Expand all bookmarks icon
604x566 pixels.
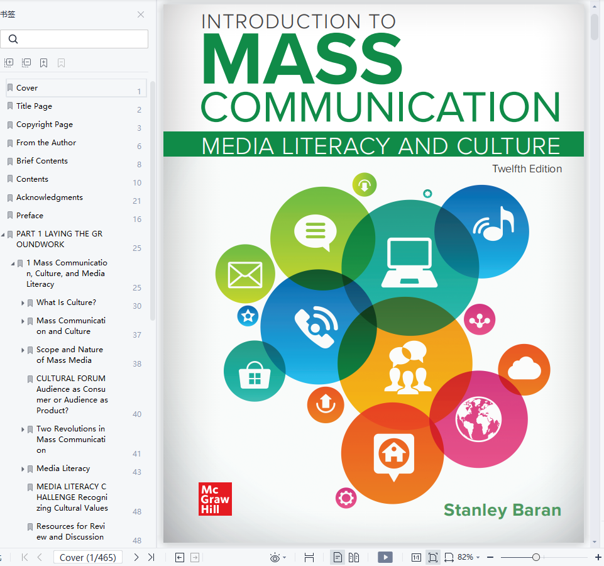click(9, 62)
